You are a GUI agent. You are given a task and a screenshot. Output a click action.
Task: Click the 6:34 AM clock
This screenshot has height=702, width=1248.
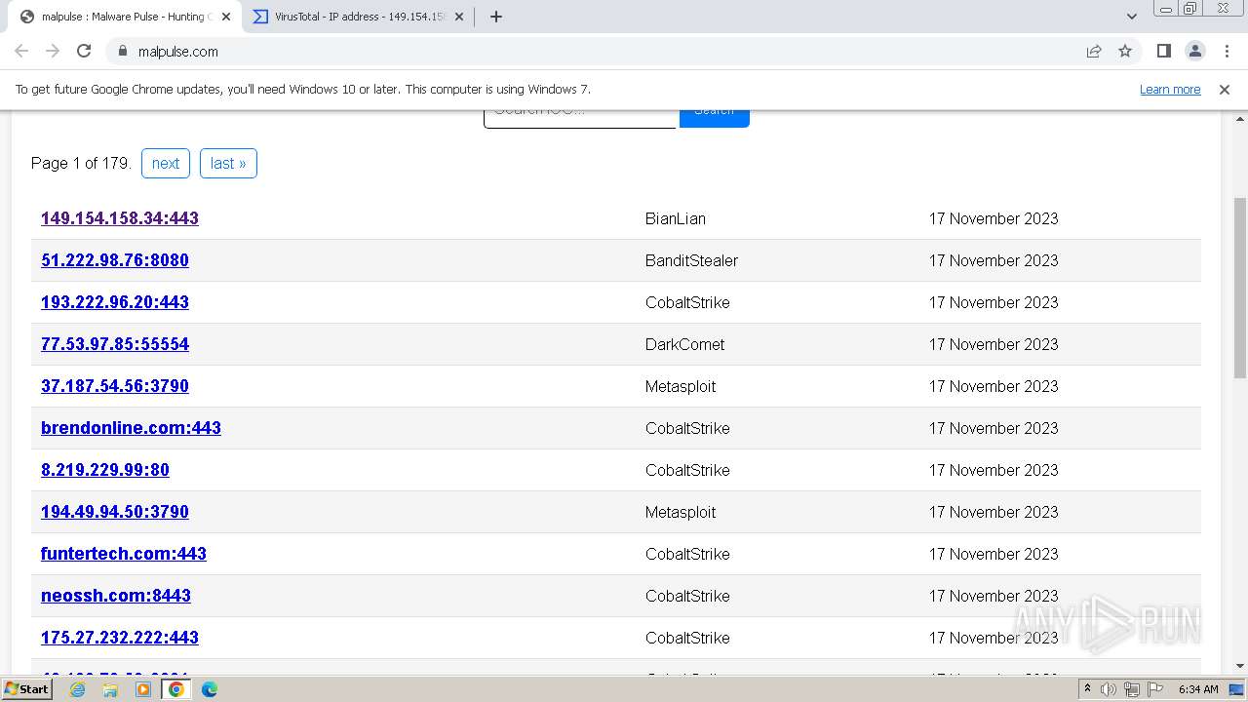[x=1198, y=689]
